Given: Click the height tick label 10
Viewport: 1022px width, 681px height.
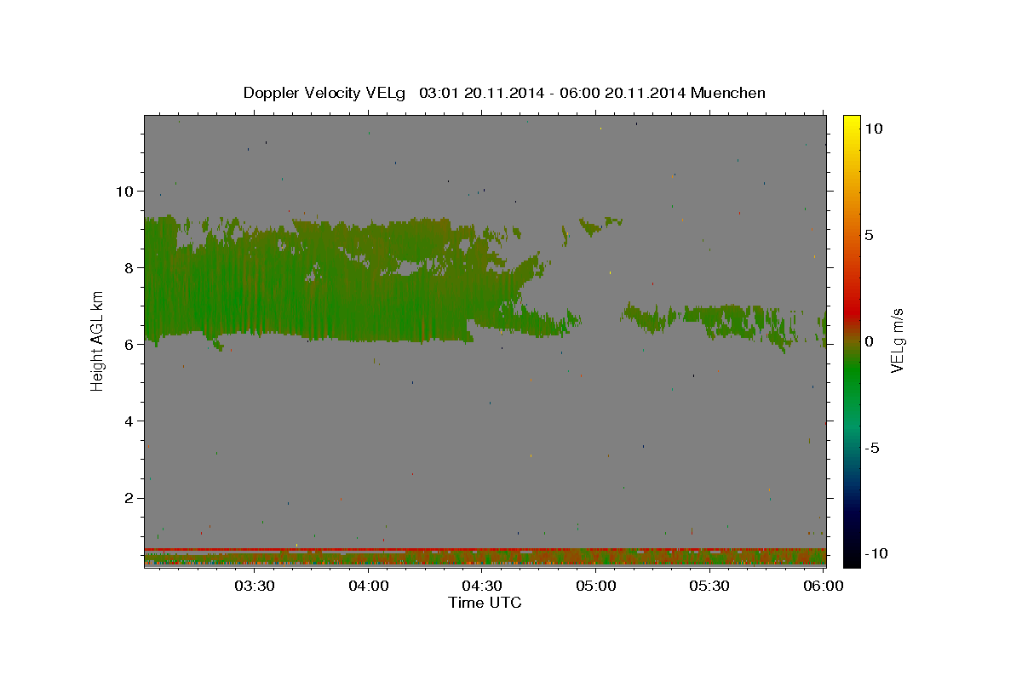Looking at the screenshot, I should click(x=124, y=192).
